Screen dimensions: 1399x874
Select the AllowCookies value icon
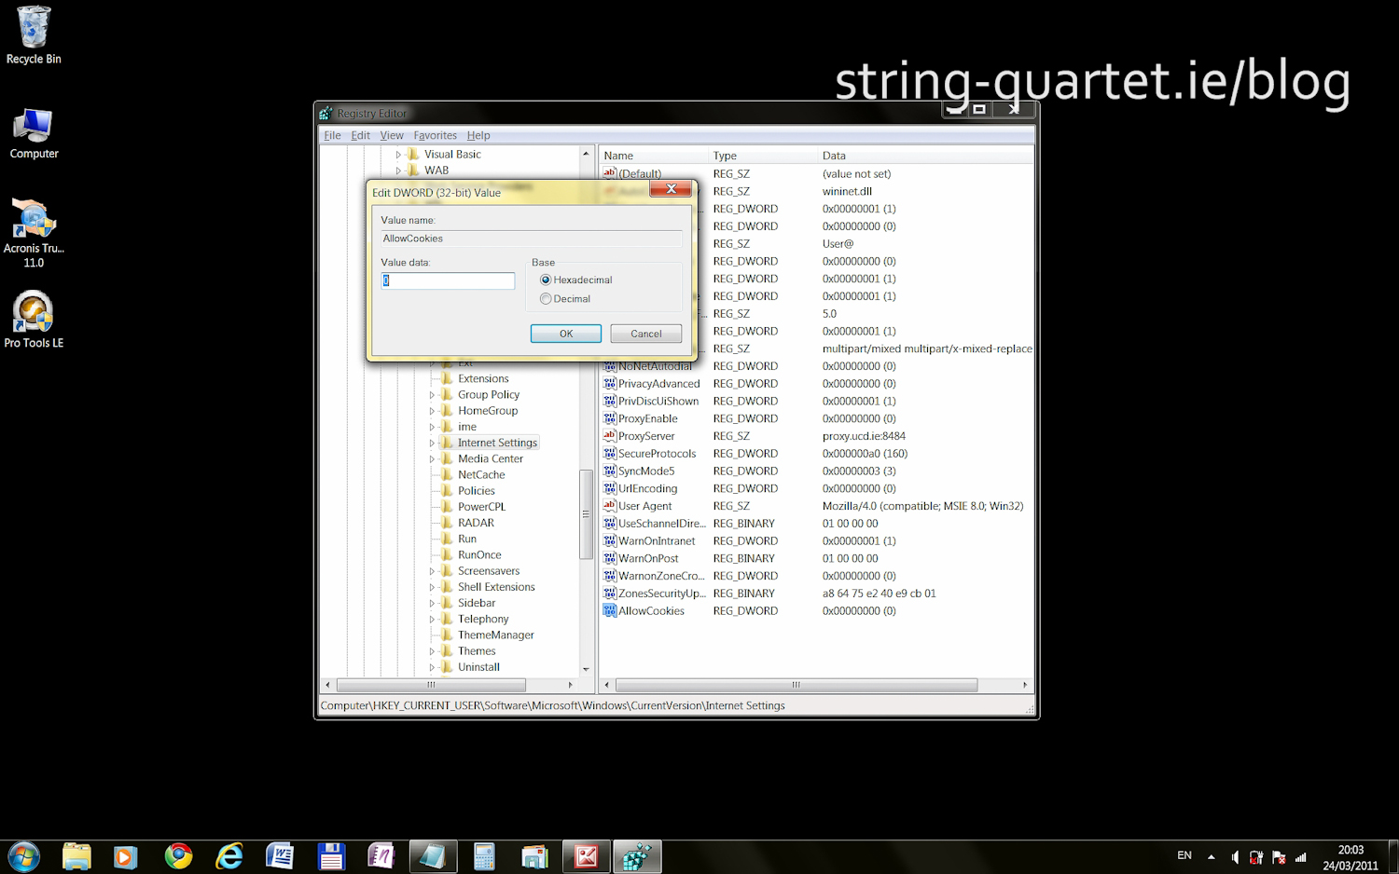610,611
